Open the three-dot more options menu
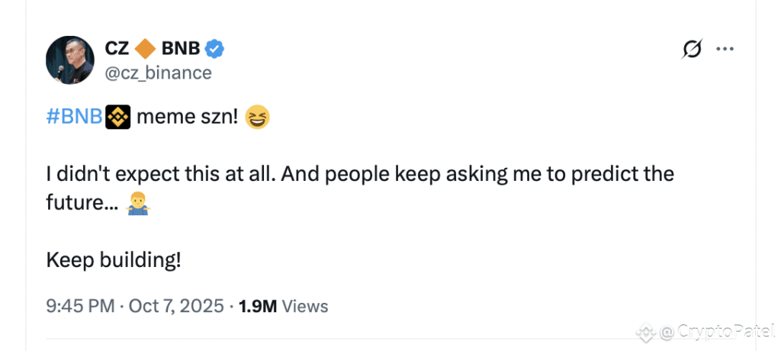 tap(724, 50)
